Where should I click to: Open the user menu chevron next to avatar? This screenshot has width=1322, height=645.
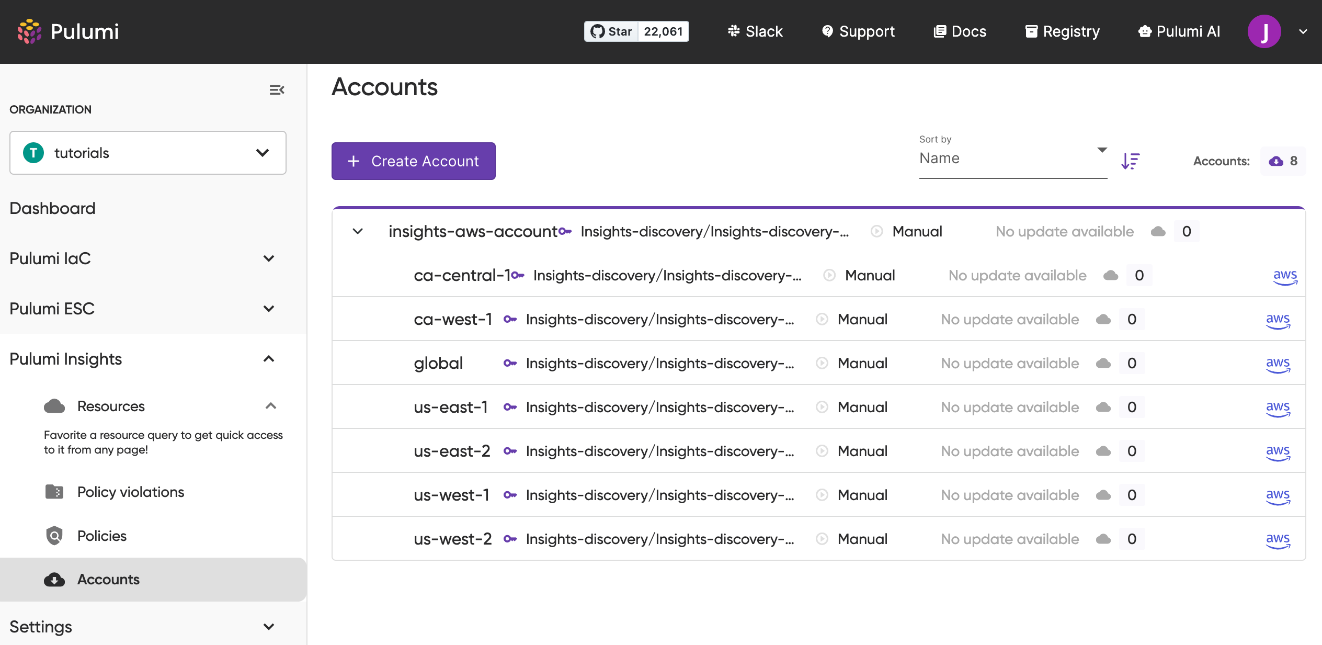(x=1303, y=31)
